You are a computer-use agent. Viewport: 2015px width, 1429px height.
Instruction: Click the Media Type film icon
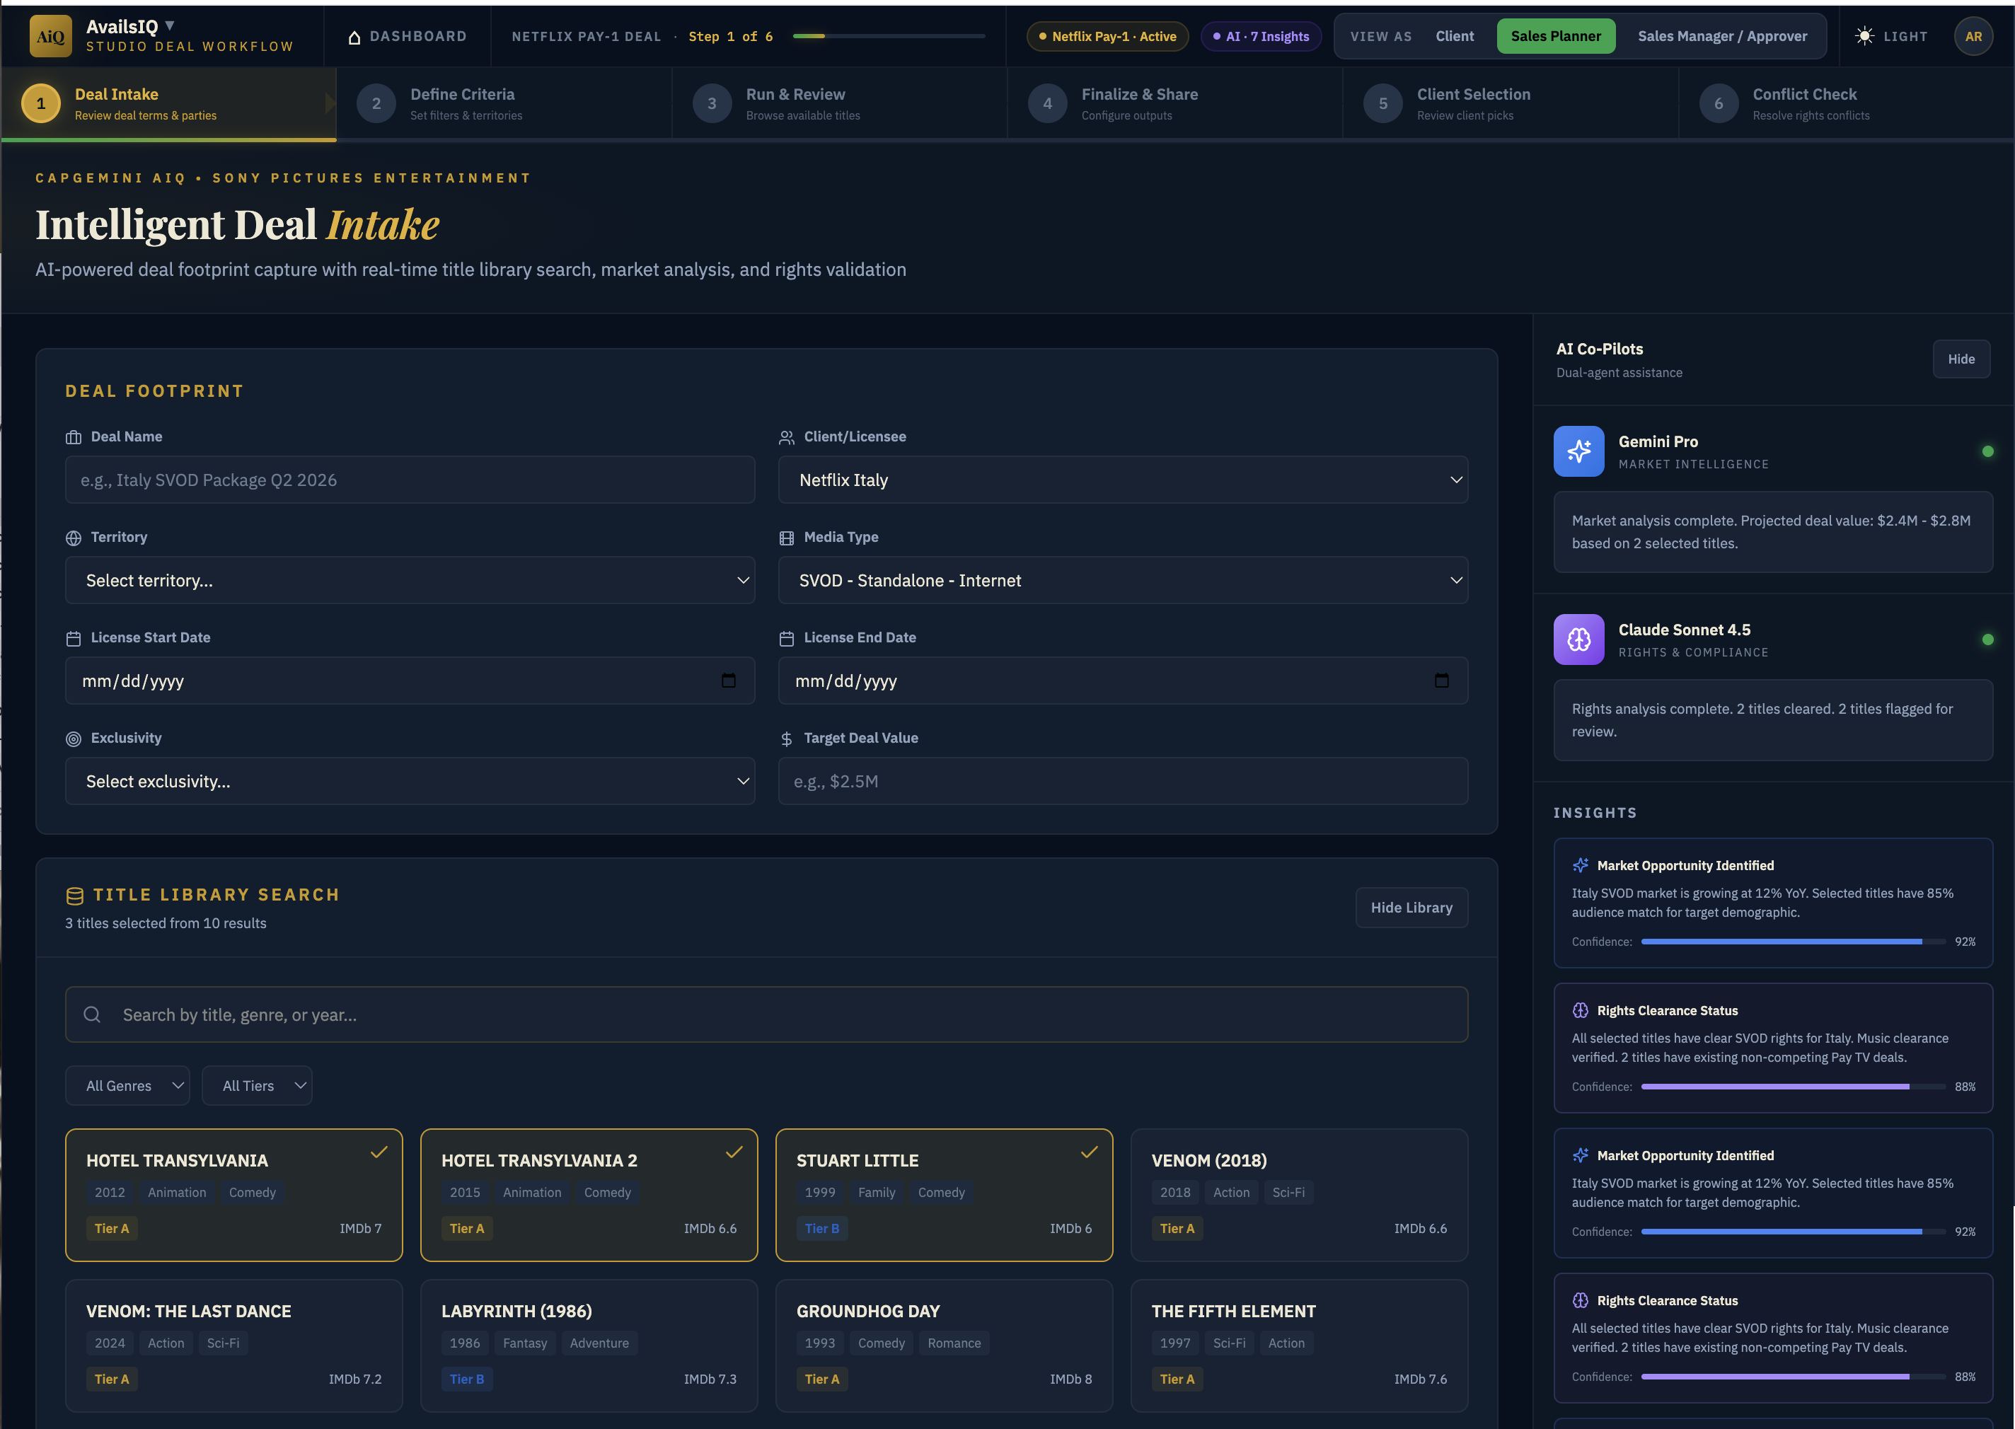pyautogui.click(x=787, y=538)
